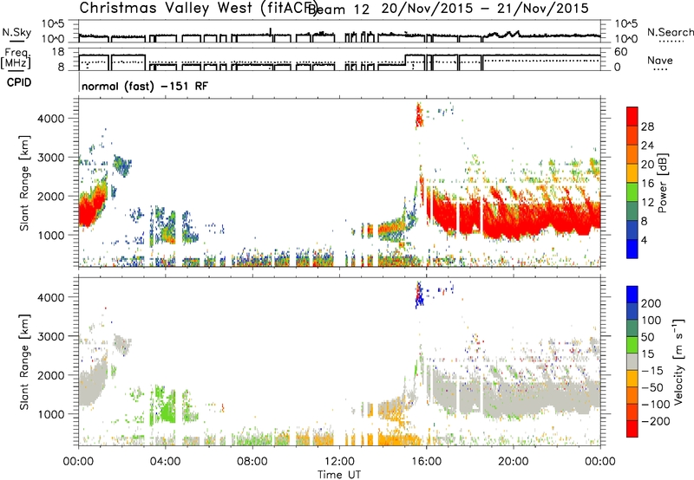The height and width of the screenshot is (480, 694).
Task: Click the 'Nave' legend label
Action: point(660,61)
